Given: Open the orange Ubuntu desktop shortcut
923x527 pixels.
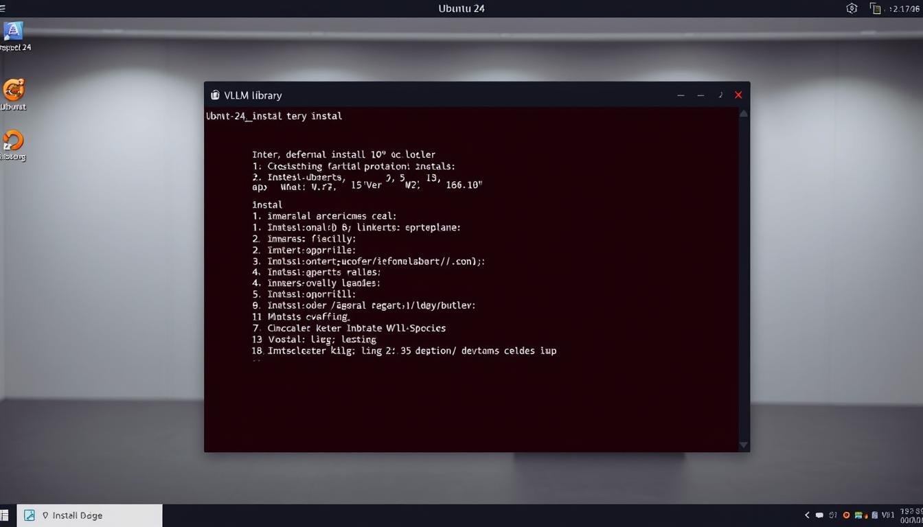Looking at the screenshot, I should point(14,90).
